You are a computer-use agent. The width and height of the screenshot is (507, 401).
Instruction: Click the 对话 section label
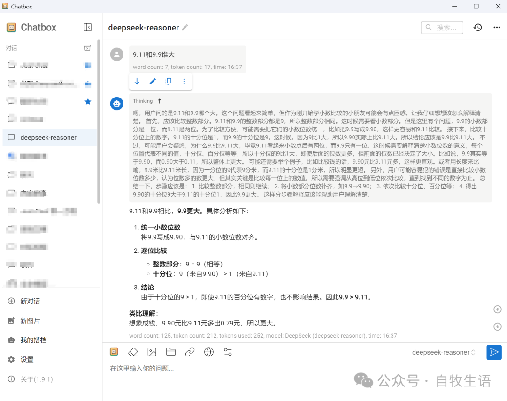(x=11, y=48)
